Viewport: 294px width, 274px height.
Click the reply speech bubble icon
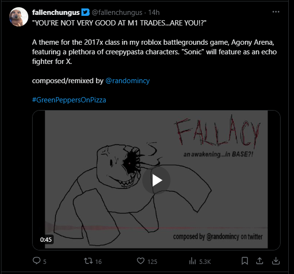click(36, 261)
